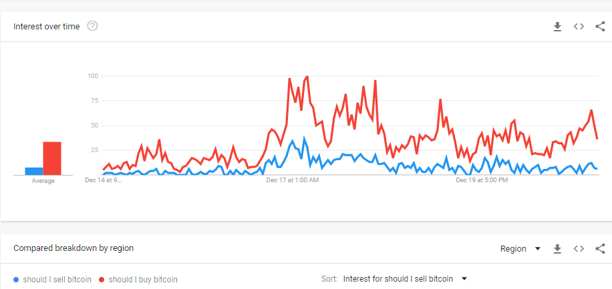The height and width of the screenshot is (289, 612).
Task: Click the 'should I buy bitcoin' legend label
Action: pyautogui.click(x=143, y=280)
